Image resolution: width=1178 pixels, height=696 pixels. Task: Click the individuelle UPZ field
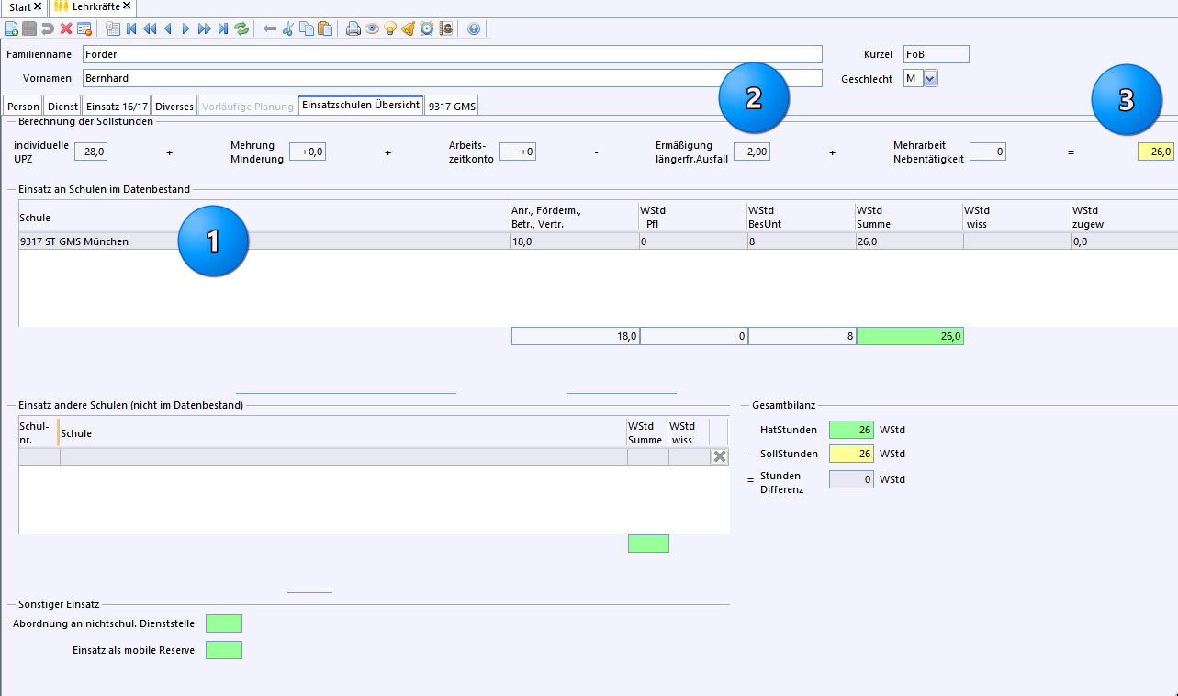click(x=91, y=152)
